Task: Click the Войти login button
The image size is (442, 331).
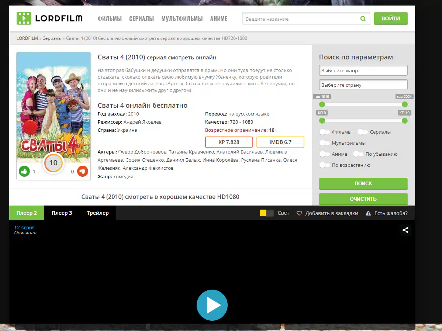Action: 391,18
